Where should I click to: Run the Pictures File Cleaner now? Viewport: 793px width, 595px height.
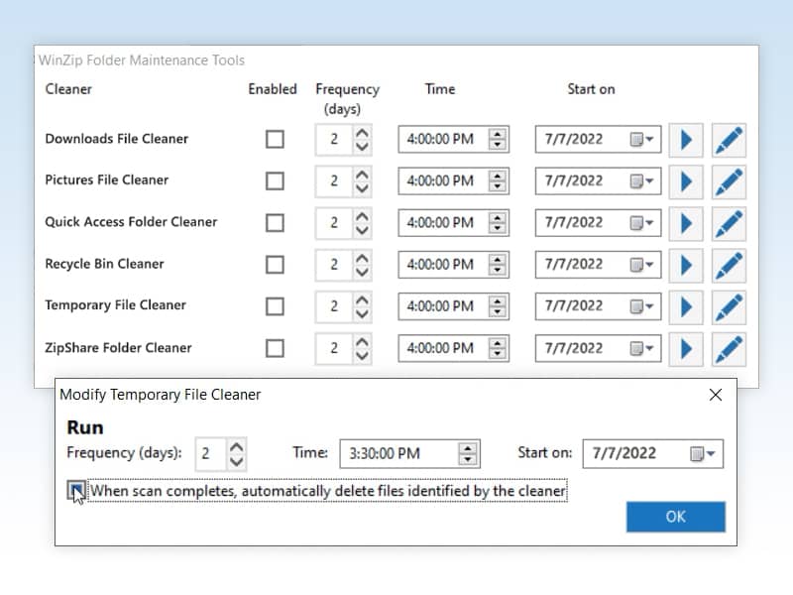pyautogui.click(x=685, y=181)
